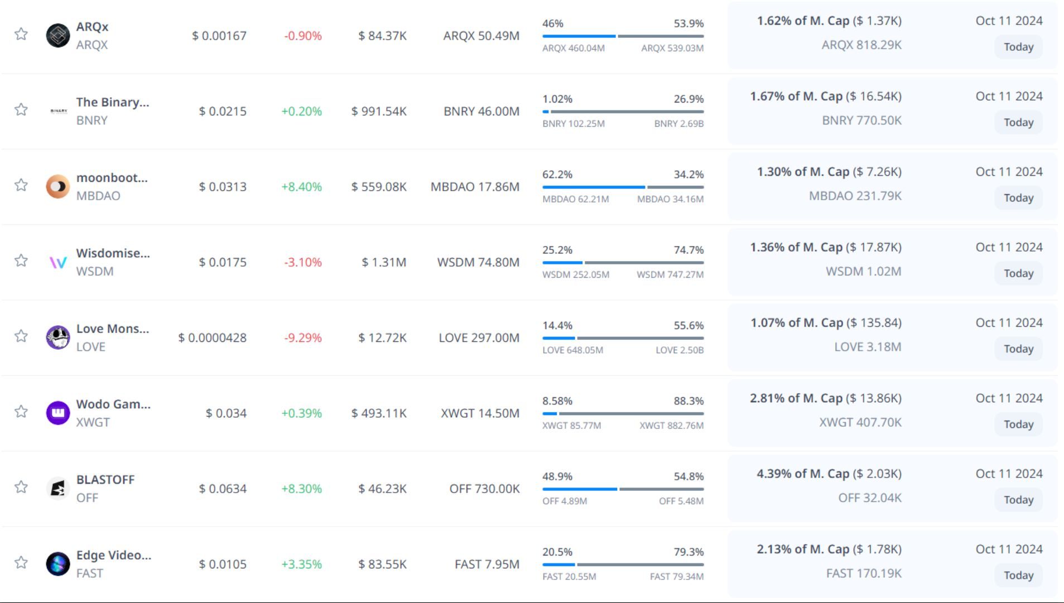Toggle favorite star for ARQx
This screenshot has width=1064, height=603.
pos(21,34)
